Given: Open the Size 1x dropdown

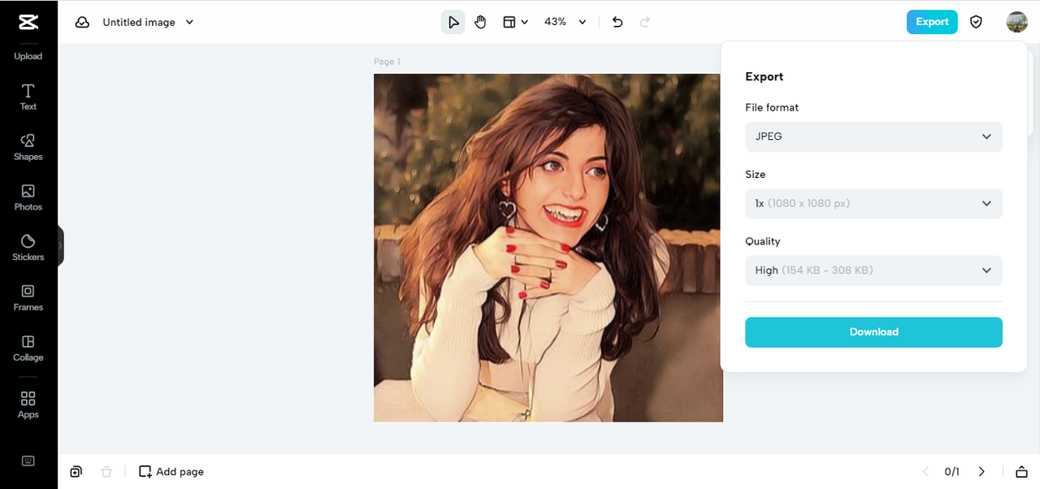Looking at the screenshot, I should (x=873, y=203).
